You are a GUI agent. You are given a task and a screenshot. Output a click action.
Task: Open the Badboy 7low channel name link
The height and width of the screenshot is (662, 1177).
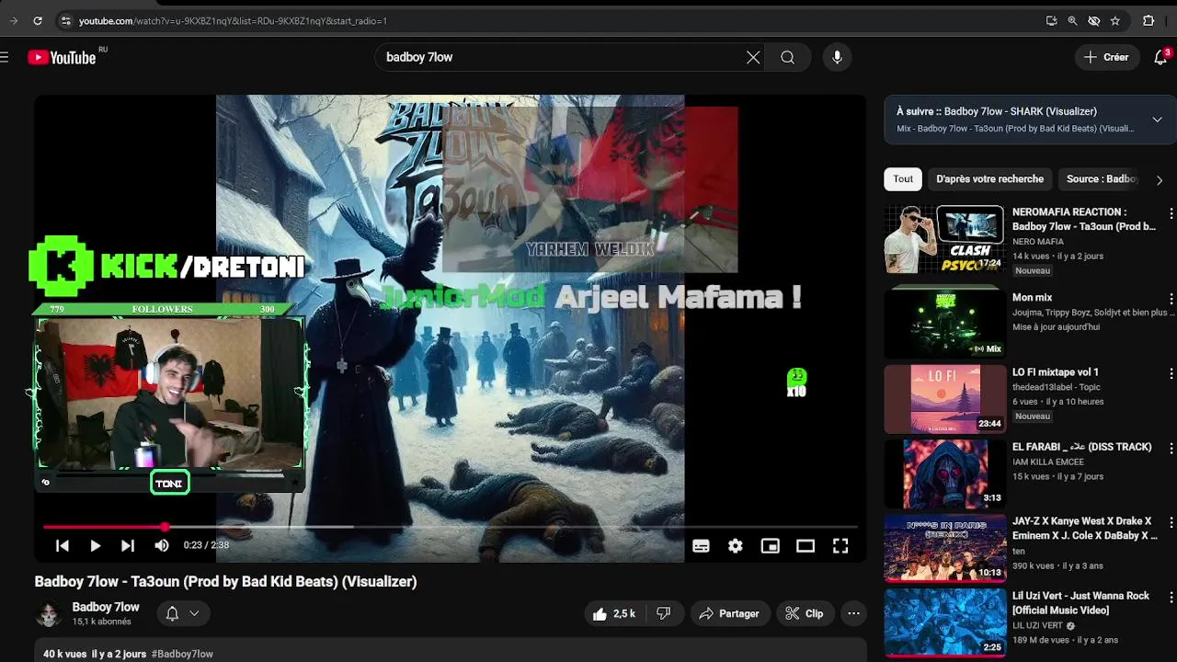(x=106, y=607)
